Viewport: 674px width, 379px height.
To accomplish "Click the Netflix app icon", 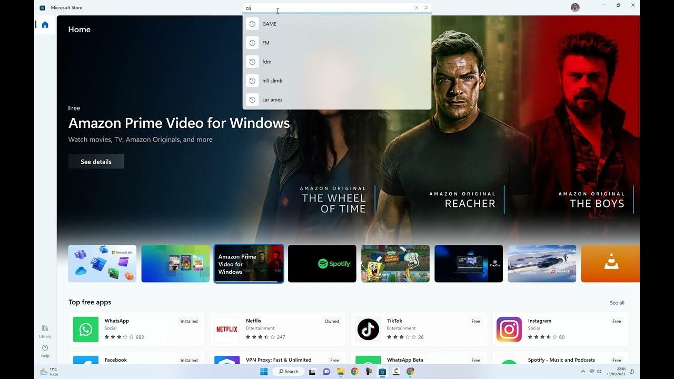I will click(227, 330).
